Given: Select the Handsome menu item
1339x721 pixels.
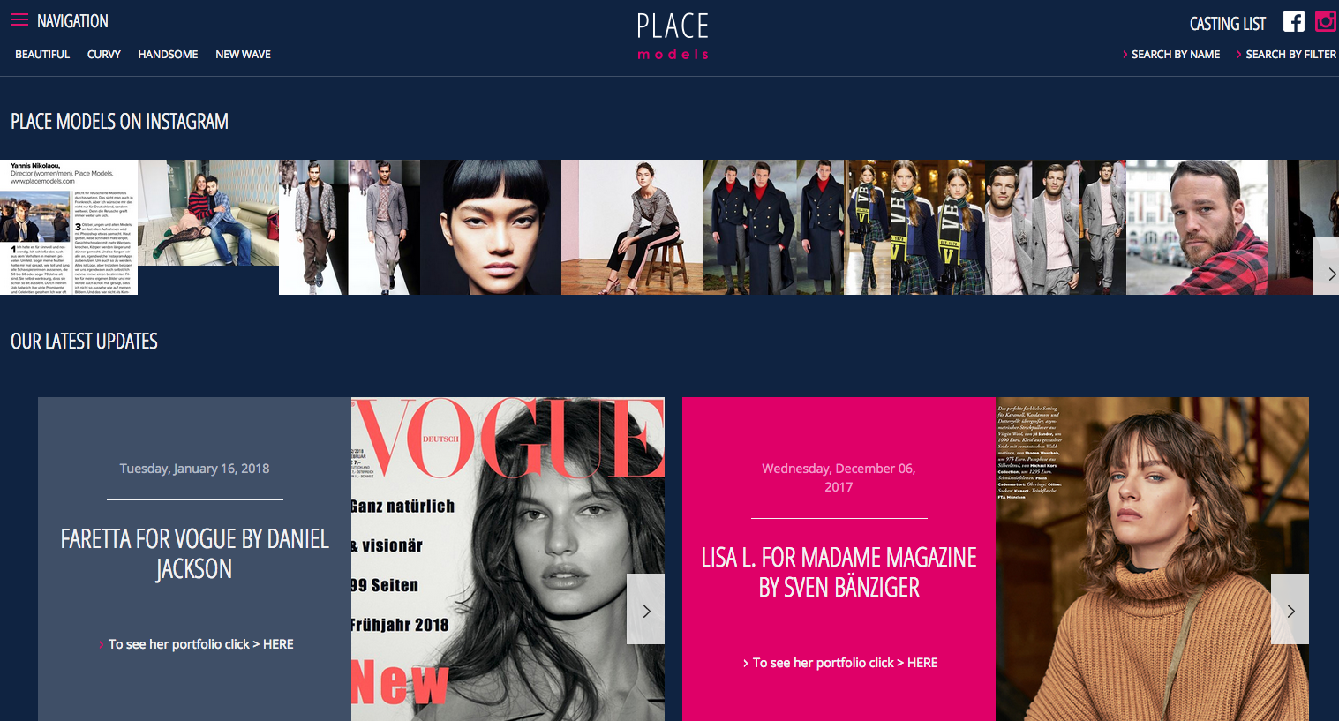Looking at the screenshot, I should click(168, 55).
